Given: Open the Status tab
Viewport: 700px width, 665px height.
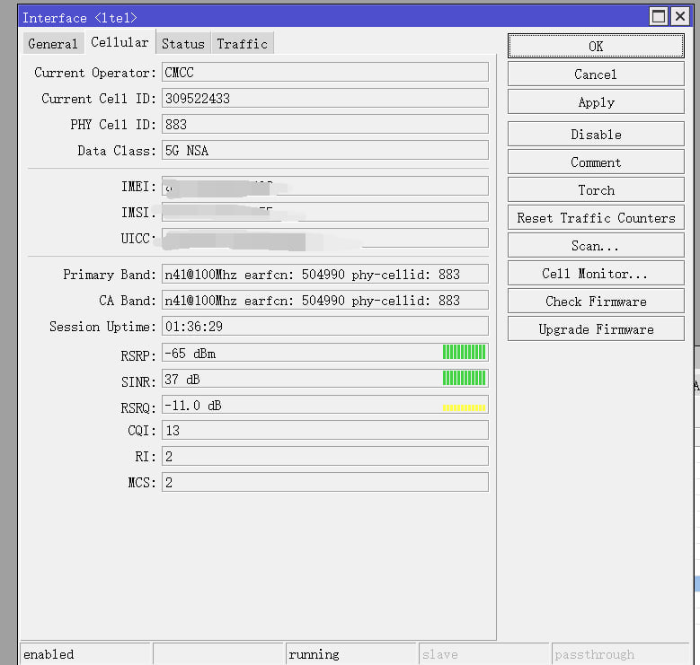Looking at the screenshot, I should (182, 44).
